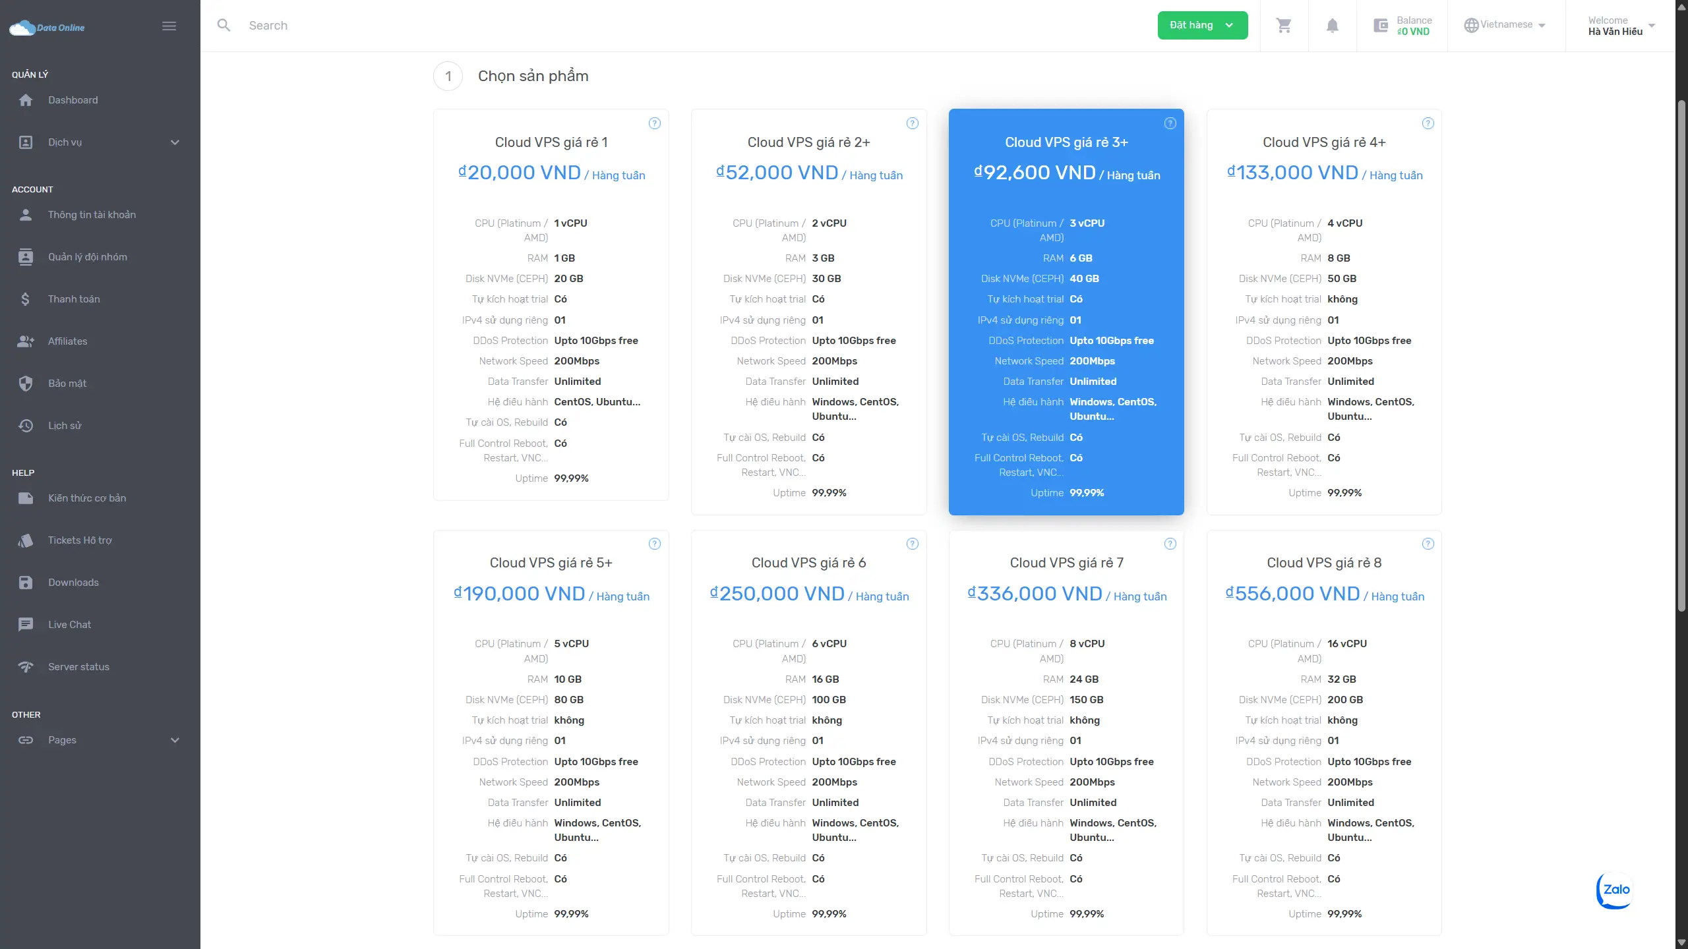Image resolution: width=1688 pixels, height=949 pixels.
Task: Click help icon on Cloud VPS giá rẻ 1
Action: coord(654,123)
